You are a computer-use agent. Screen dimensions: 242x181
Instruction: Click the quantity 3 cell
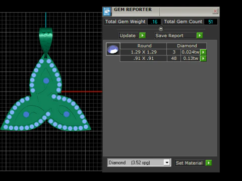pos(174,52)
